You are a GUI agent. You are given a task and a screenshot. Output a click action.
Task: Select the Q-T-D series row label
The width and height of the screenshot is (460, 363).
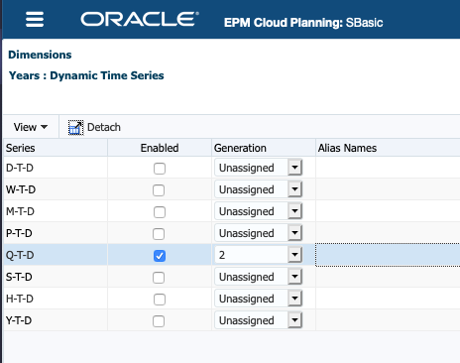20,255
